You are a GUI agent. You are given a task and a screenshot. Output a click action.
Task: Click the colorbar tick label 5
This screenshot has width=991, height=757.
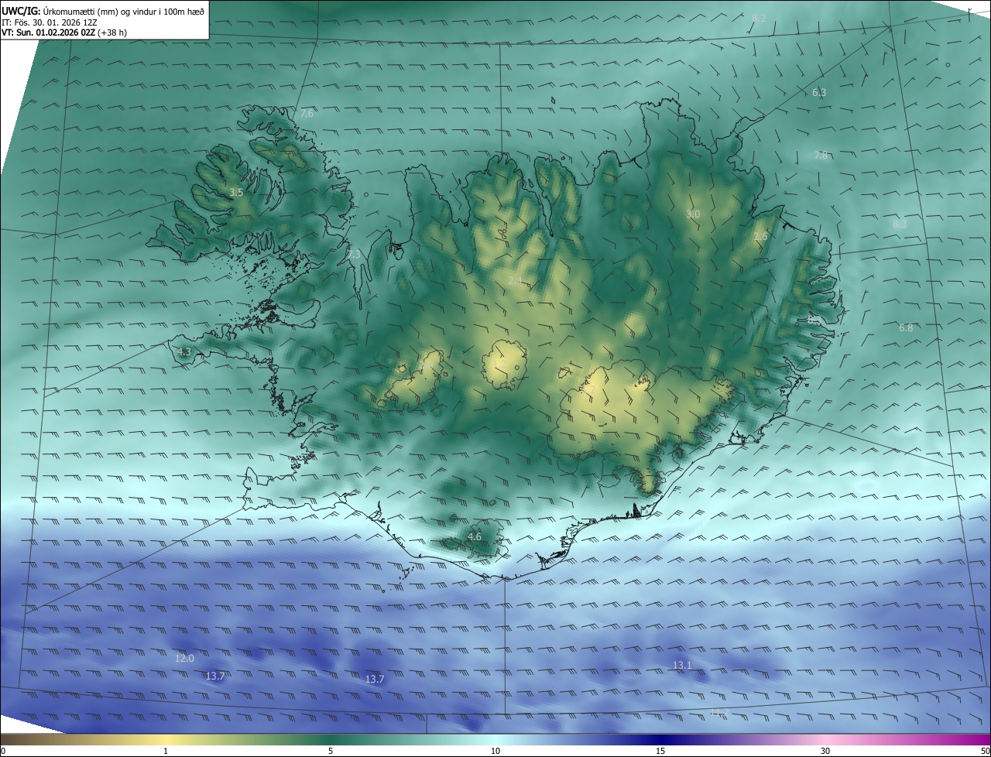click(331, 751)
